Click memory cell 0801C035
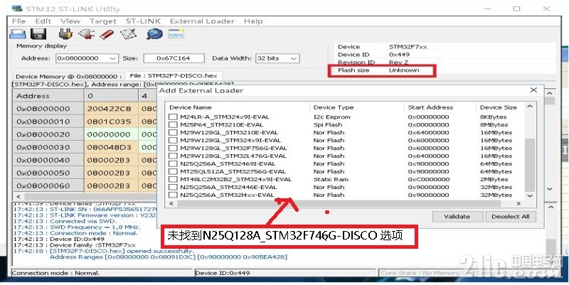The image size is (569, 285). coord(111,122)
